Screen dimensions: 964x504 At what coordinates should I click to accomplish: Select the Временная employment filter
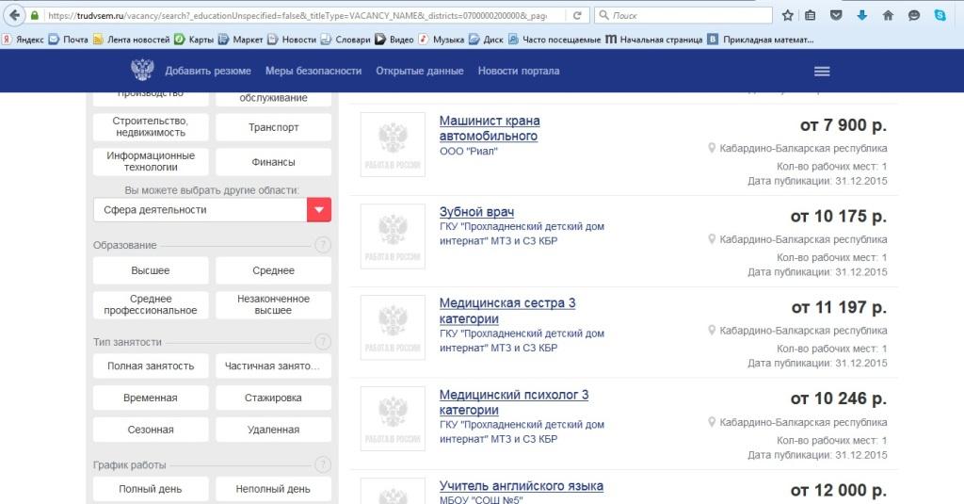click(x=151, y=398)
